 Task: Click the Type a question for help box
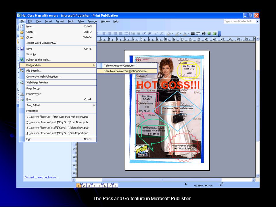pyautogui.click(x=239, y=21)
